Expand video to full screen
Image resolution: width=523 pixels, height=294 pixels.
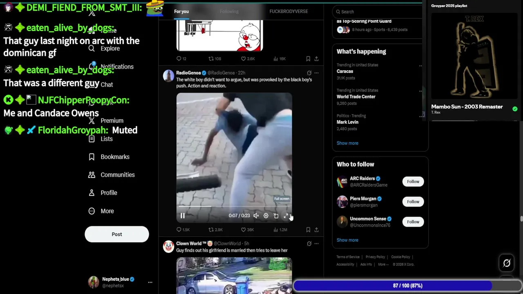(x=286, y=216)
